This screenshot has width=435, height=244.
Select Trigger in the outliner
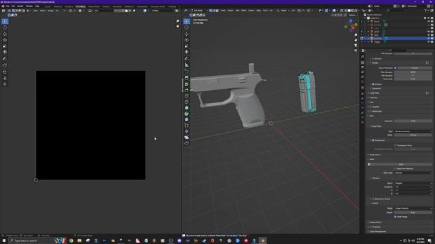point(377,42)
